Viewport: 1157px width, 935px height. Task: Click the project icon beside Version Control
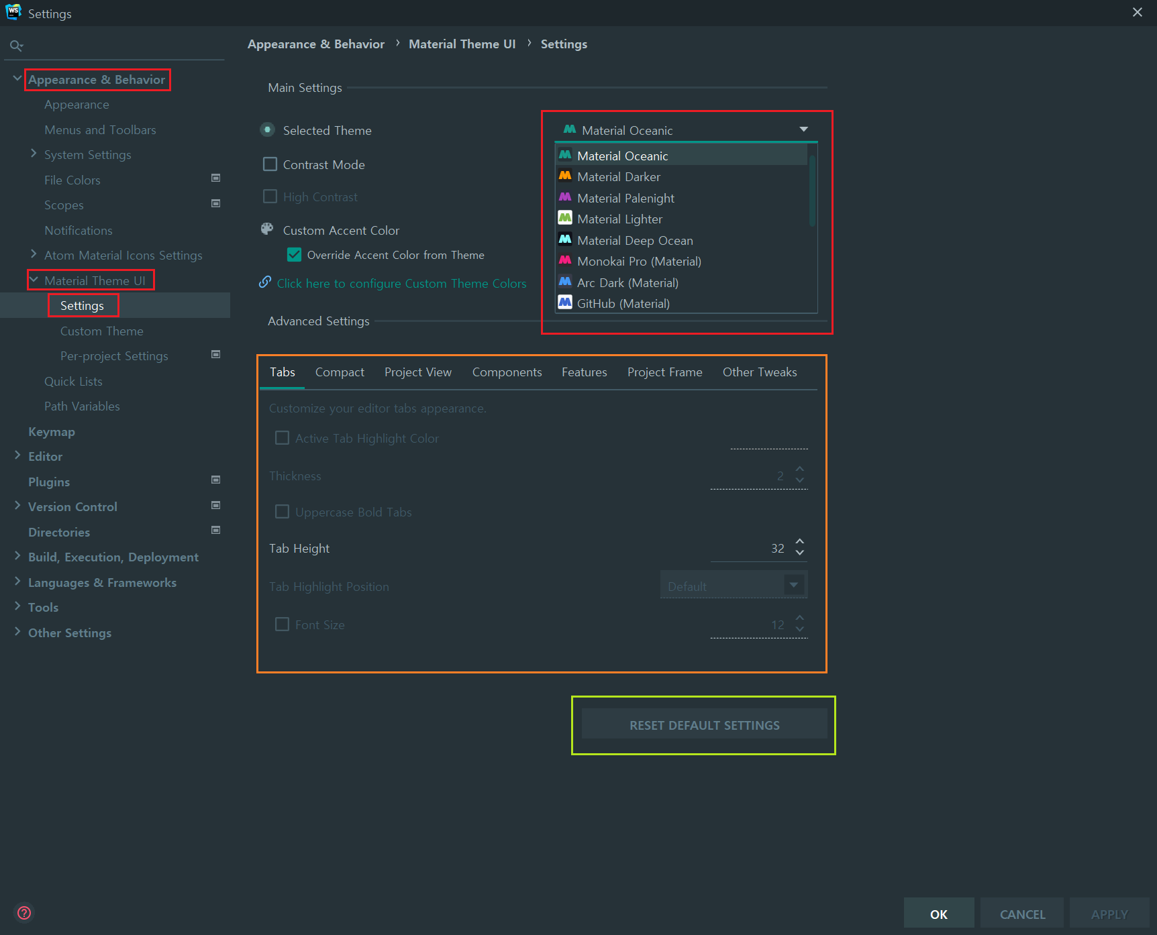click(x=216, y=506)
